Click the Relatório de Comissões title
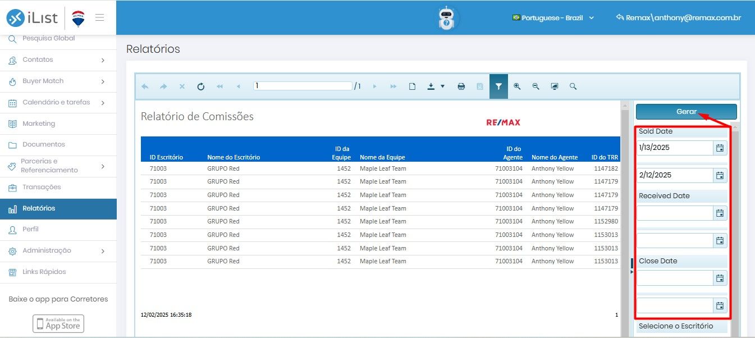 tap(197, 117)
